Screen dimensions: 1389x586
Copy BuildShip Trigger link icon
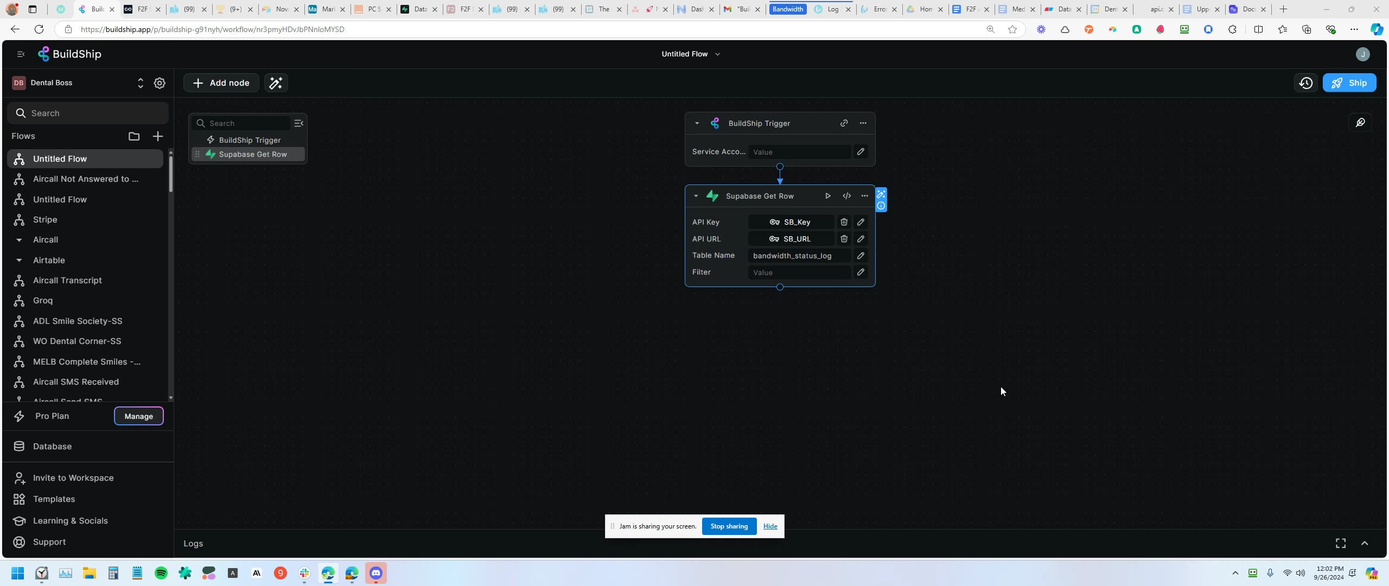[844, 123]
